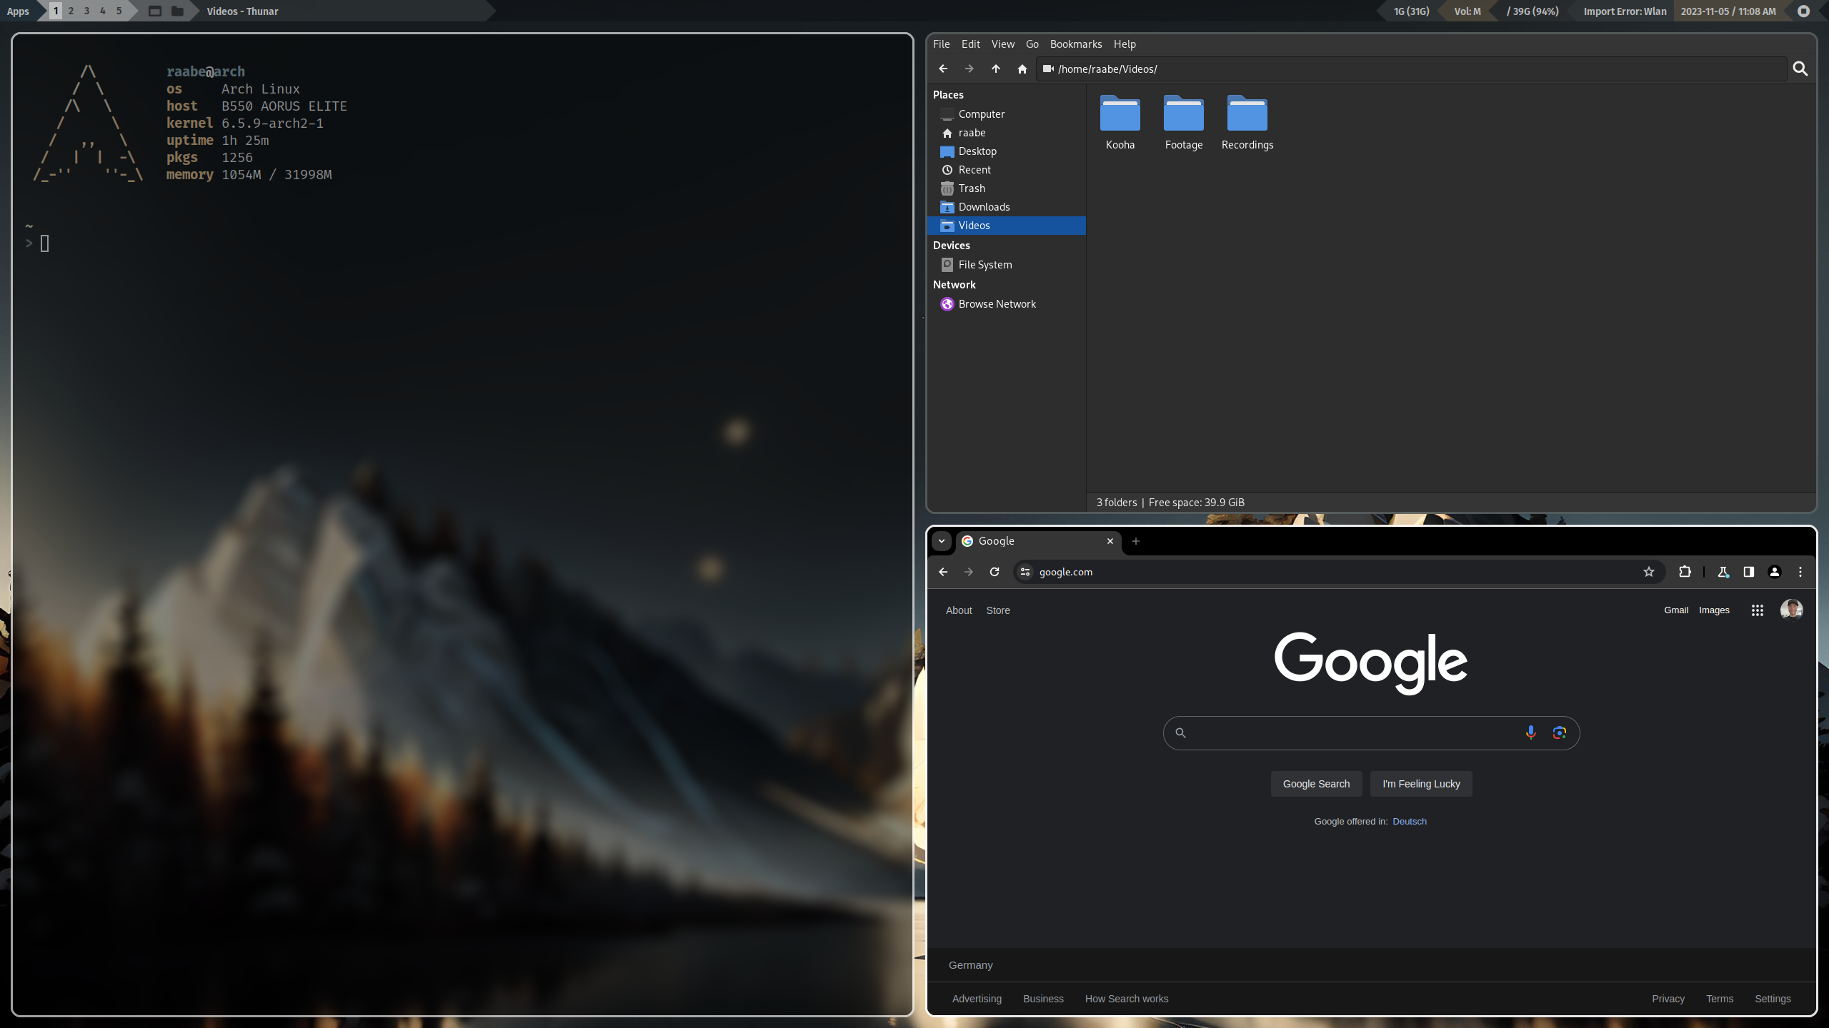Screen dimensions: 1829x1028
Task: Click the Deutsch language link
Action: 1410,821
